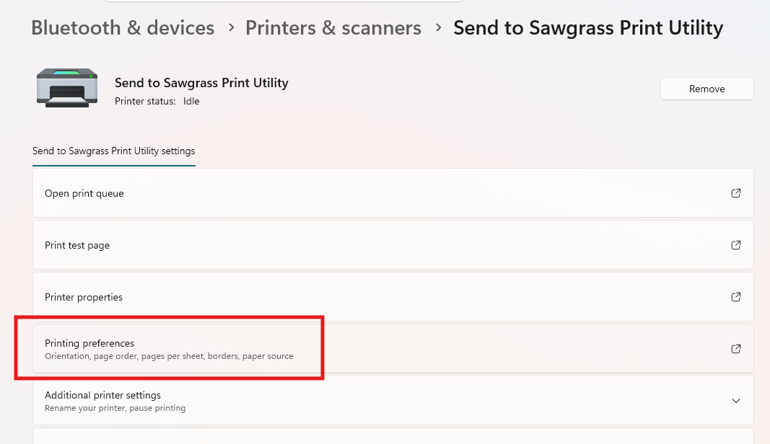This screenshot has height=444, width=770.
Task: Expand the Additional printer settings chevron
Action: 735,401
